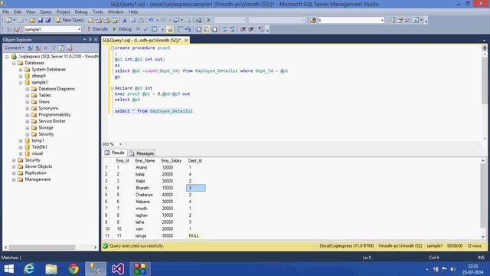Collapse the sample1 database node

(21, 83)
